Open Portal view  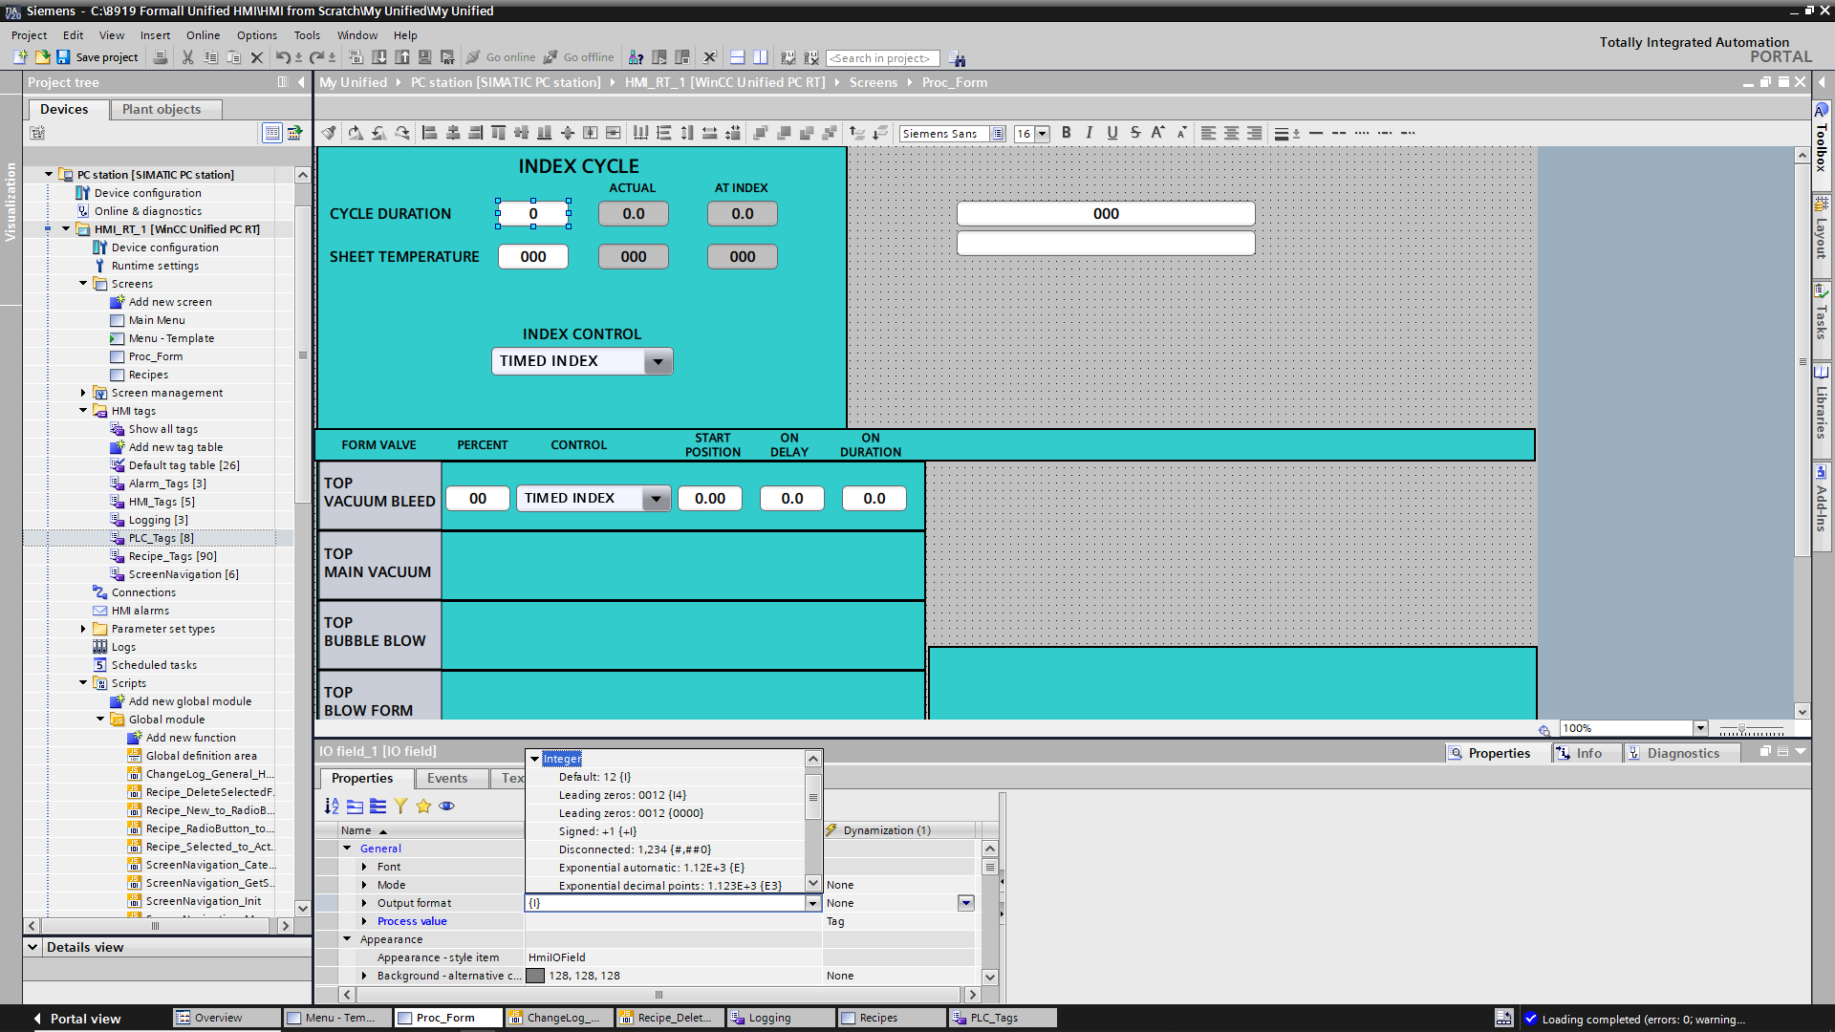(x=76, y=1019)
